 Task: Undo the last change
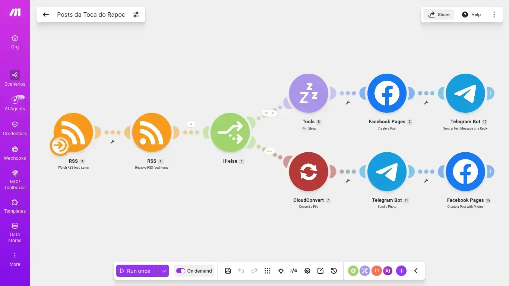[241, 271]
